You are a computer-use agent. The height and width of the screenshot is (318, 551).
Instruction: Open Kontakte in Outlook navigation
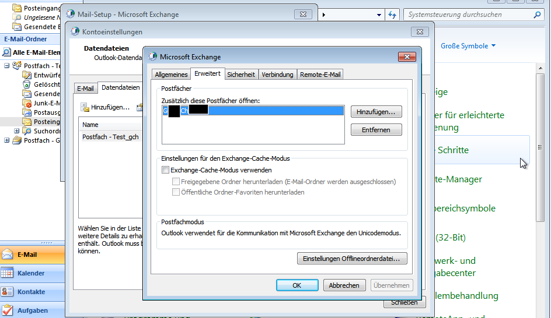pos(32,292)
